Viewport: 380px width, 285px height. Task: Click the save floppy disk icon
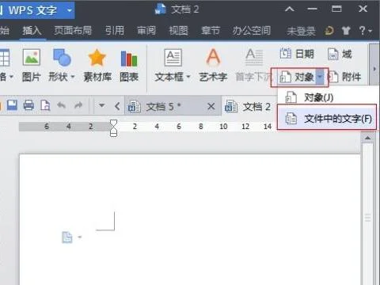12,105
